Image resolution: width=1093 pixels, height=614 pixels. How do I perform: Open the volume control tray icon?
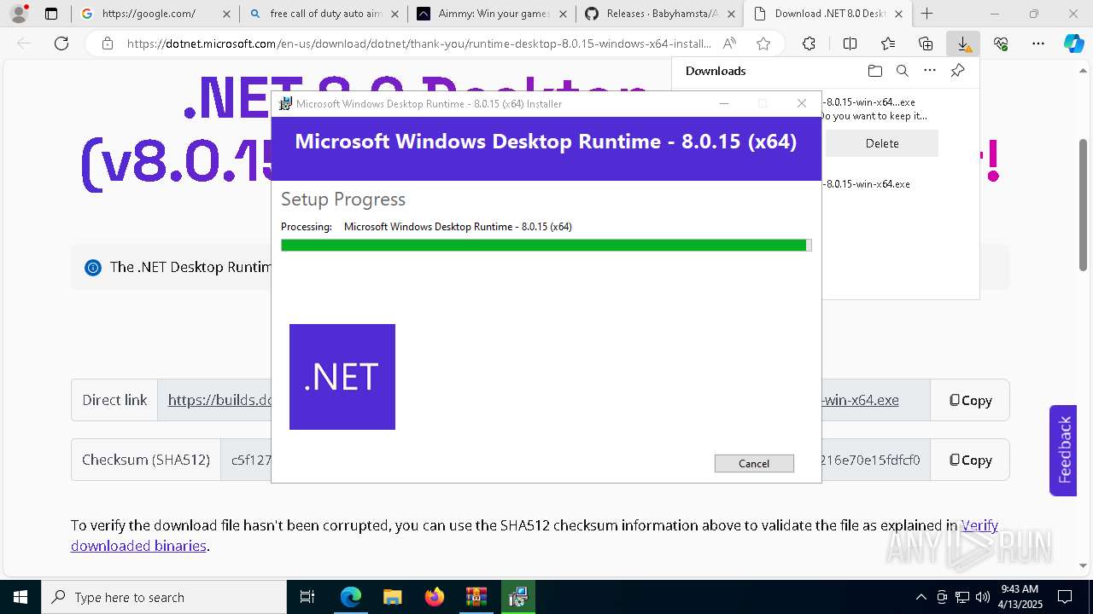(x=983, y=597)
